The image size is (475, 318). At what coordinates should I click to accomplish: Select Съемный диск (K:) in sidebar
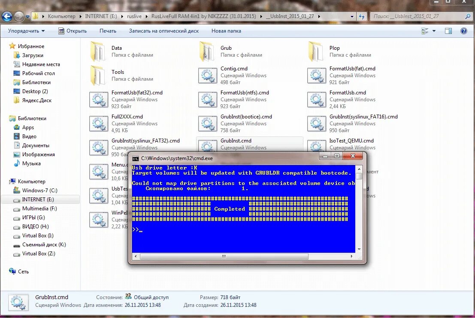coord(44,245)
